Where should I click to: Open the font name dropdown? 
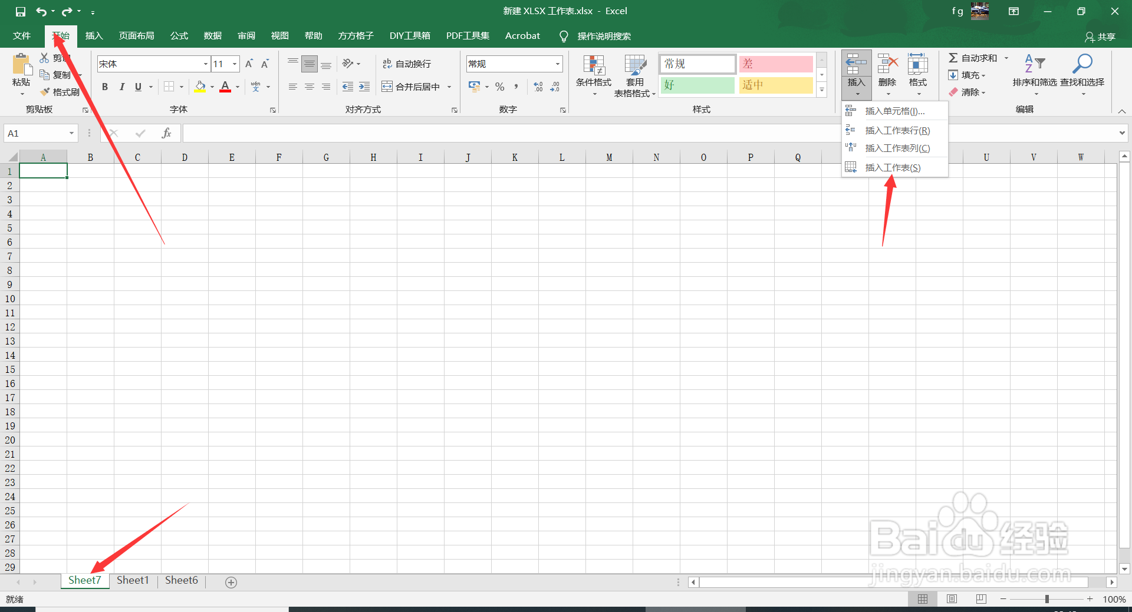click(x=206, y=64)
